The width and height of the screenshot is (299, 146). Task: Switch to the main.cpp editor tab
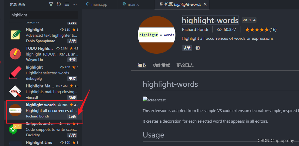tap(100, 4)
